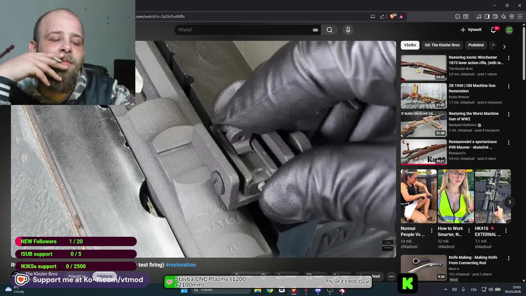
Task: Expand hidden system tray icons chevron
Action: click(446, 290)
